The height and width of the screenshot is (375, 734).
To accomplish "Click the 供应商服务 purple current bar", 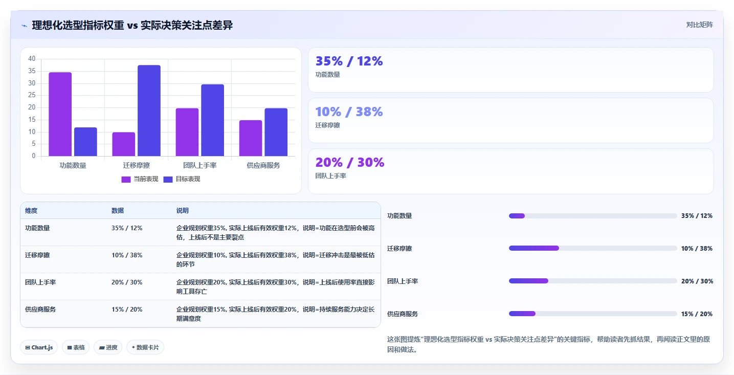I will [251, 138].
